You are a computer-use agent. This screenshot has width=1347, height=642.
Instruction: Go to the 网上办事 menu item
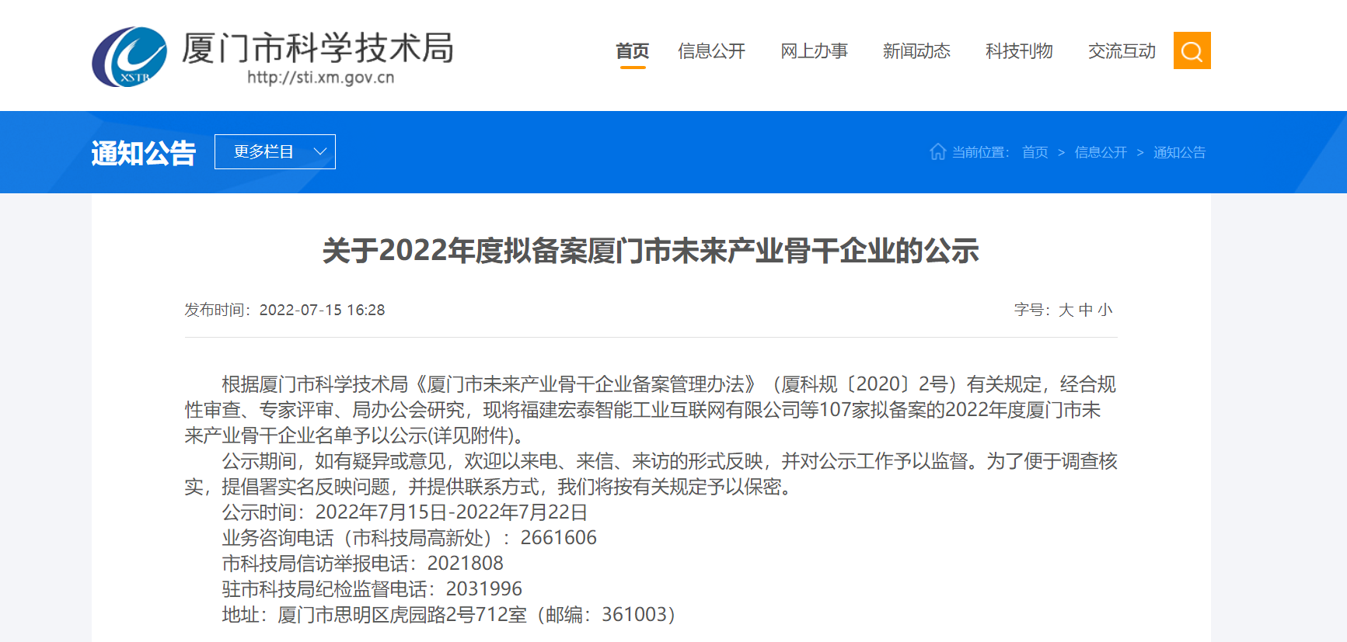814,51
